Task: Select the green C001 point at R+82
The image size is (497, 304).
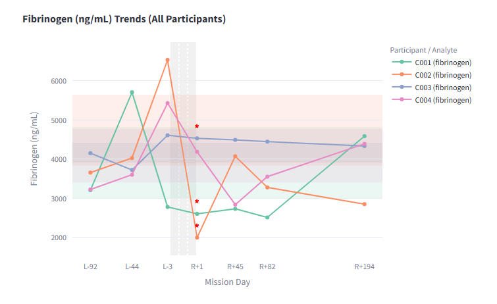Action: click(x=267, y=217)
